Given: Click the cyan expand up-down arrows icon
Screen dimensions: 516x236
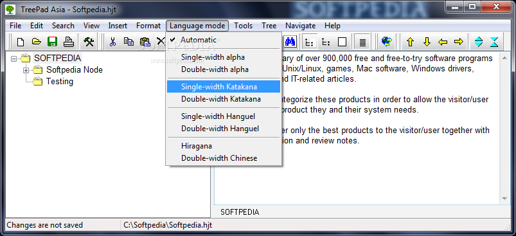Looking at the screenshot, I should click(x=479, y=42).
